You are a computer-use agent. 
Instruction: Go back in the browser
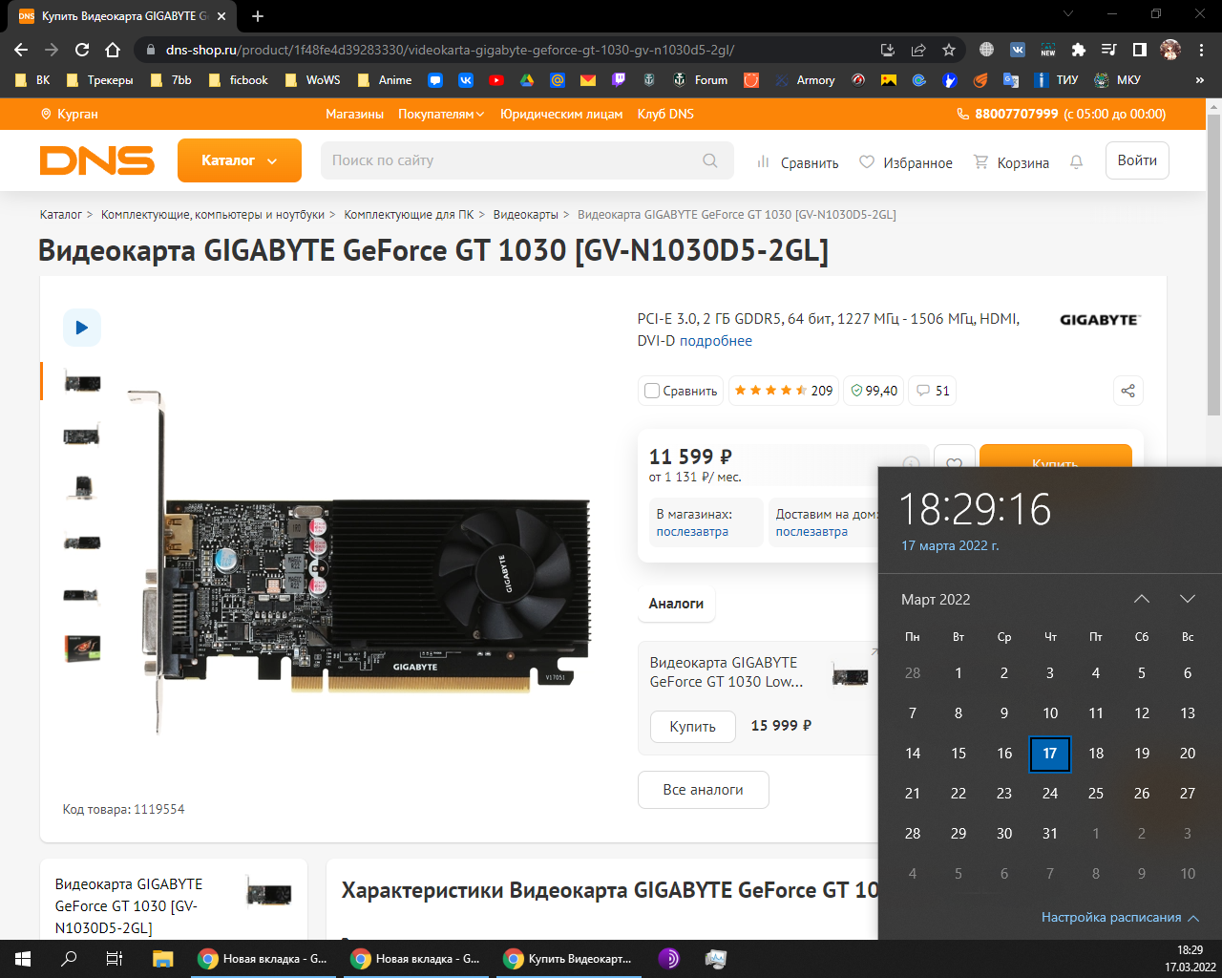pyautogui.click(x=21, y=50)
